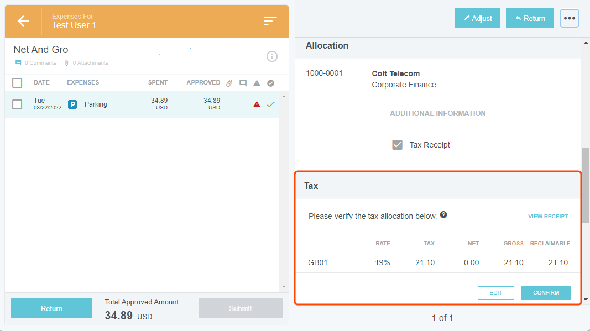Click the attachments paperclip under report name
The width and height of the screenshot is (590, 331).
point(66,62)
